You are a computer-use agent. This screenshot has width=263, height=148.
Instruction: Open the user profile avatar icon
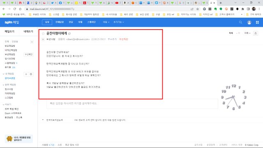pyautogui.click(x=249, y=22)
